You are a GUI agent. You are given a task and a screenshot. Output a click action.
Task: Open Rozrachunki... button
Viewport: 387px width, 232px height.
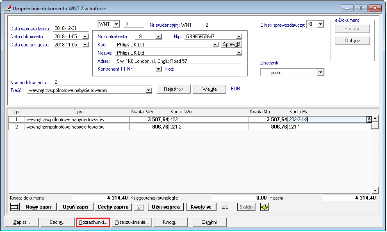coord(93,222)
